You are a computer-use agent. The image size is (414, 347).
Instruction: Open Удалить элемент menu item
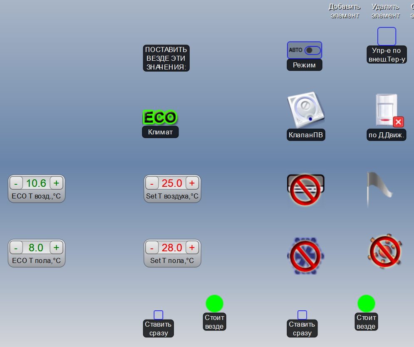[x=385, y=11]
